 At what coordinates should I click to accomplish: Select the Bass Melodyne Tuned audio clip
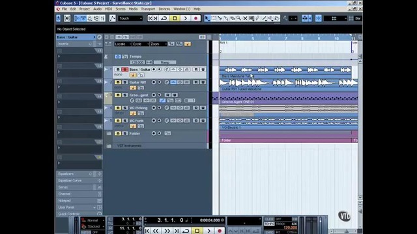point(285,72)
